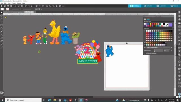Expand Advanced Options in the color panel

[x=150, y=54]
